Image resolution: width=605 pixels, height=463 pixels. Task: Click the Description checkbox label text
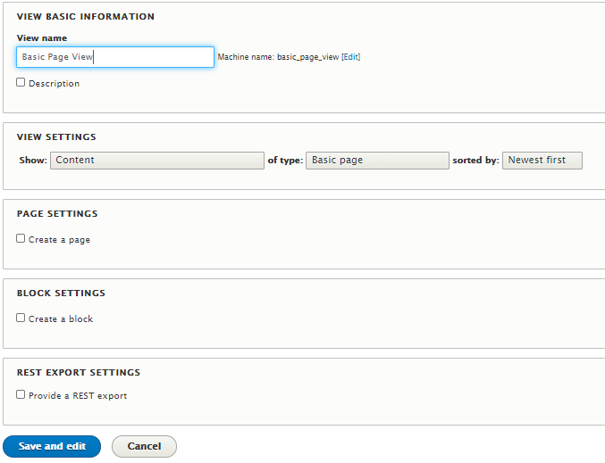(54, 84)
